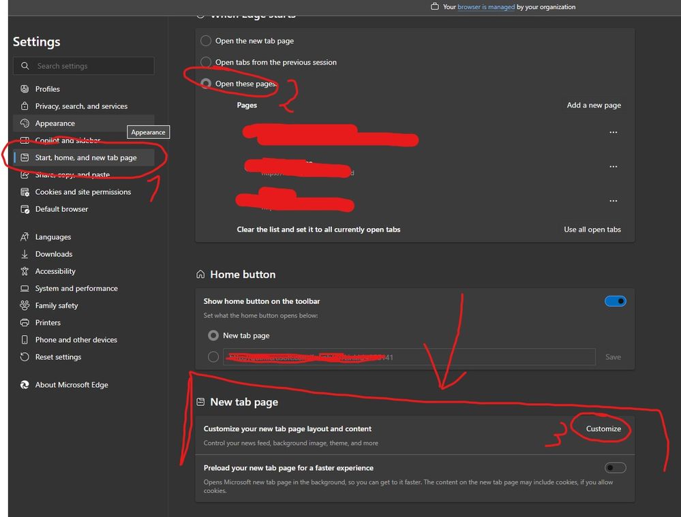Image resolution: width=681 pixels, height=517 pixels.
Task: Go to Reset settings
Action: (83, 357)
